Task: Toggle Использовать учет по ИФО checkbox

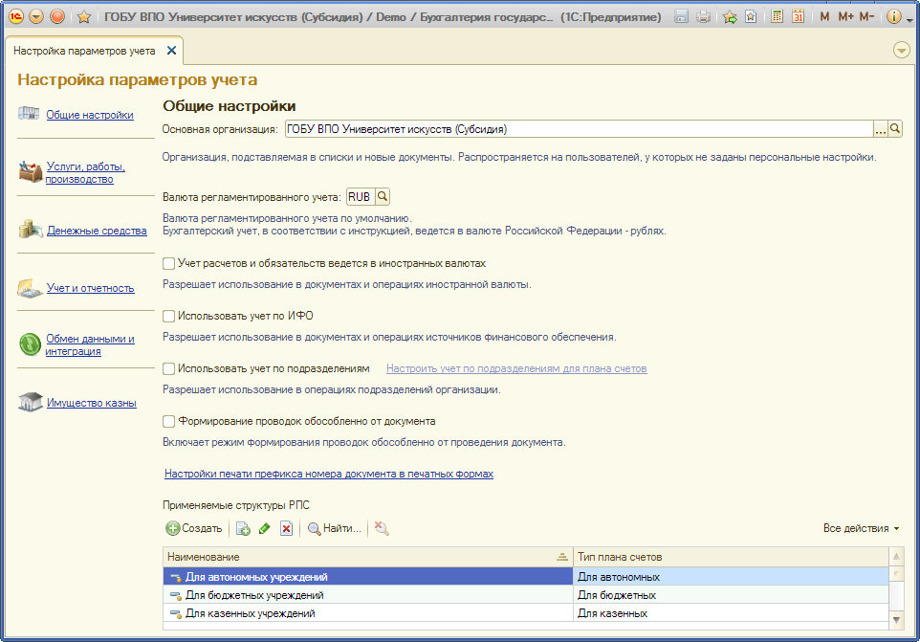Action: click(x=168, y=317)
